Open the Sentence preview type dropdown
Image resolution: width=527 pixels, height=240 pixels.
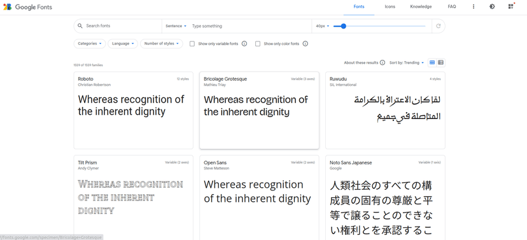pyautogui.click(x=176, y=26)
